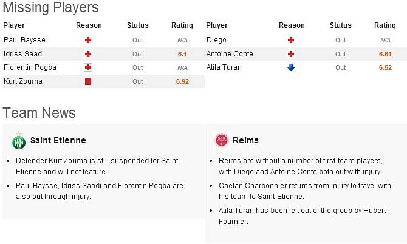
Task: Open Paul Baysse's player name link
Action: tap(24, 40)
